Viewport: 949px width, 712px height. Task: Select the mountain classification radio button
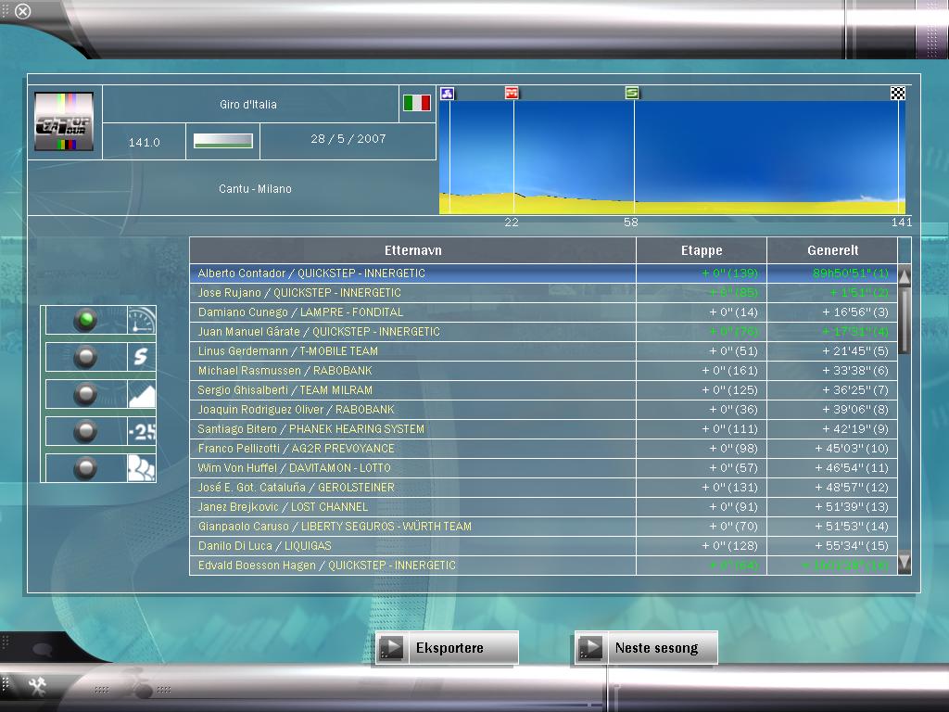click(86, 394)
